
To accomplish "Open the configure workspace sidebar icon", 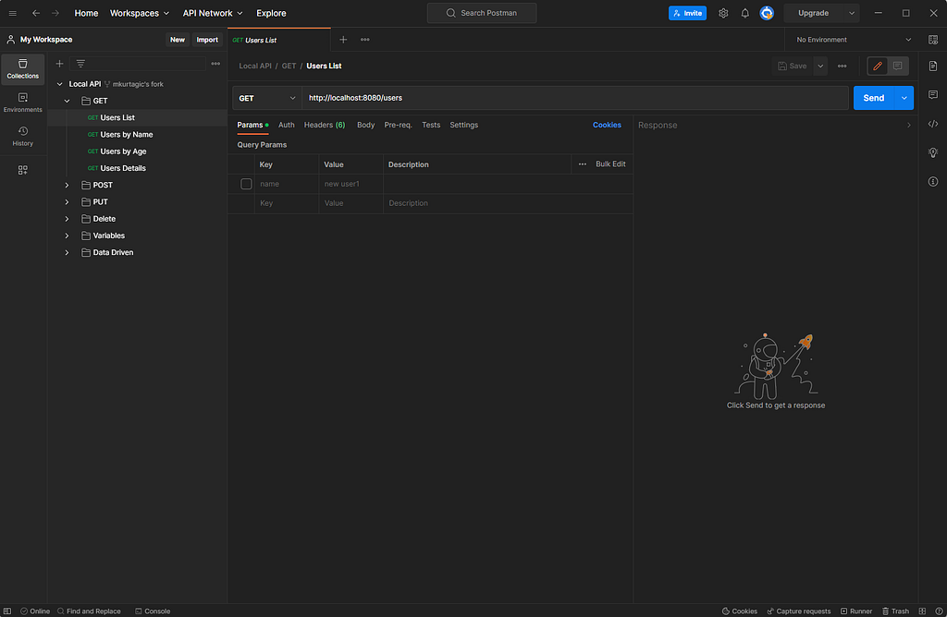I will tap(23, 170).
